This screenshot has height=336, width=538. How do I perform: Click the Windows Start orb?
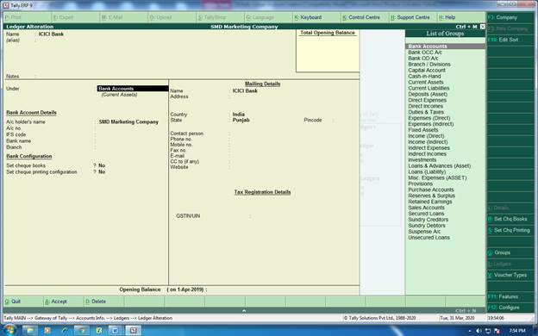click(9, 331)
